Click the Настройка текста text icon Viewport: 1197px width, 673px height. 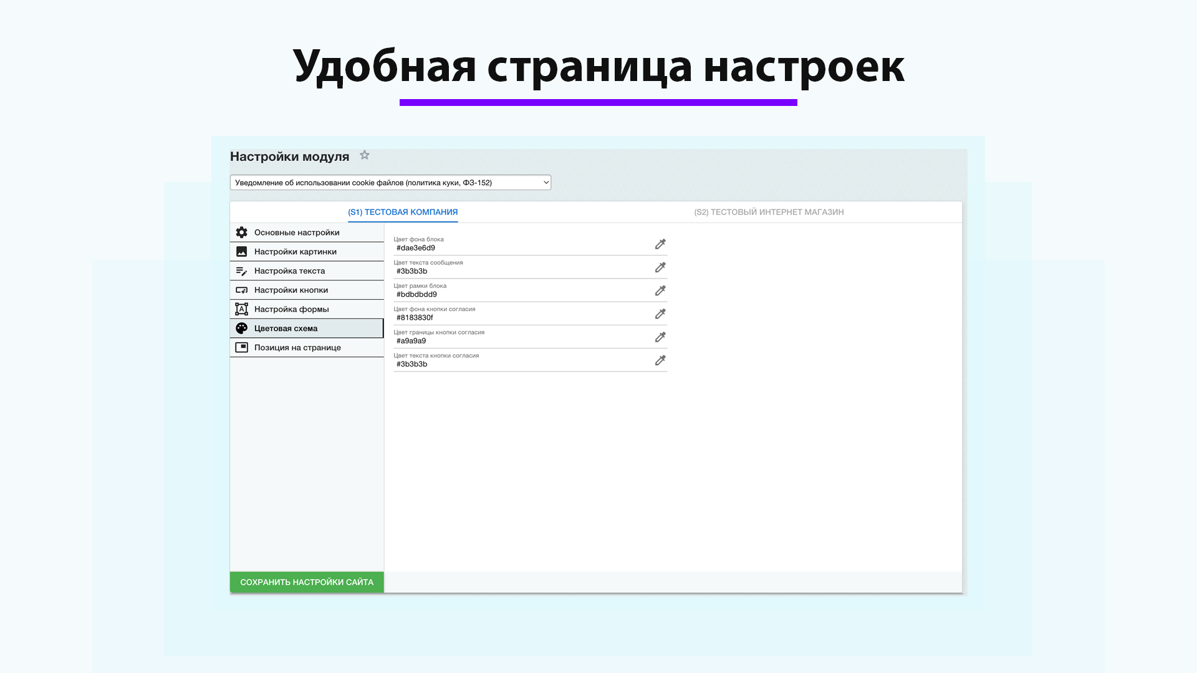click(x=242, y=270)
